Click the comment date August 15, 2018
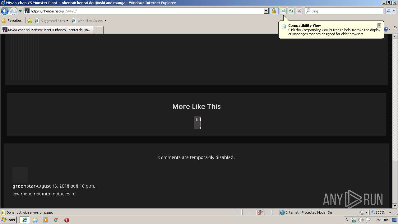 [65, 186]
